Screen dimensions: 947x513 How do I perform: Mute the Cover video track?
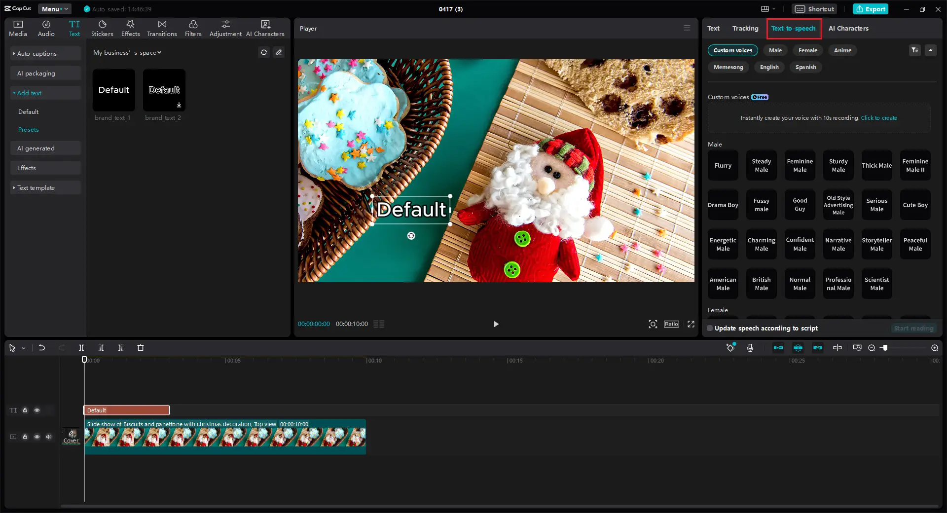click(48, 437)
